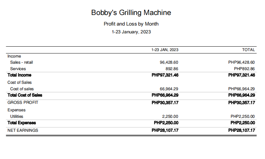Open the Services row label

tap(18, 68)
